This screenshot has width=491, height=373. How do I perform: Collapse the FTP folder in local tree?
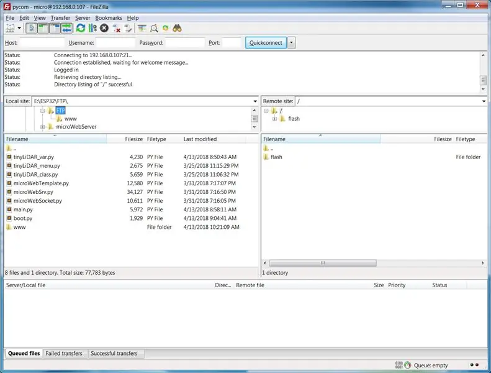point(42,111)
